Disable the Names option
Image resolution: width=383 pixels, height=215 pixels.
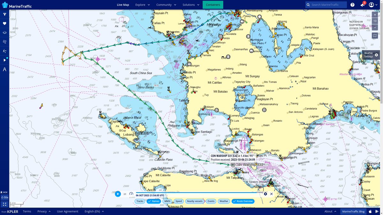tap(154, 201)
